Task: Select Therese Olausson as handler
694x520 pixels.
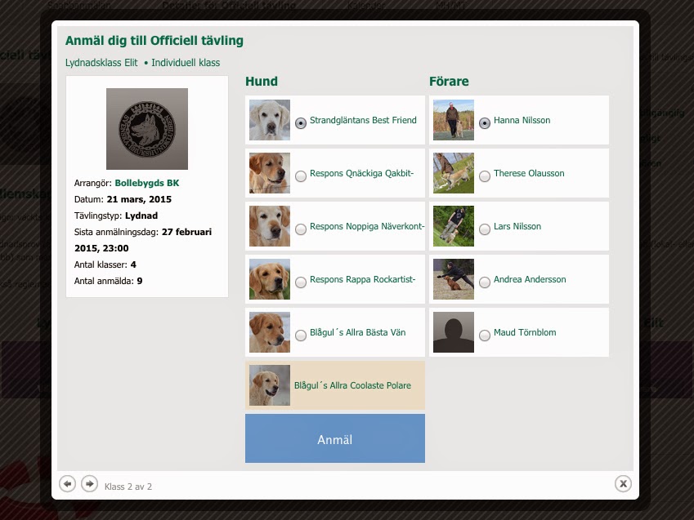Action: (485, 176)
